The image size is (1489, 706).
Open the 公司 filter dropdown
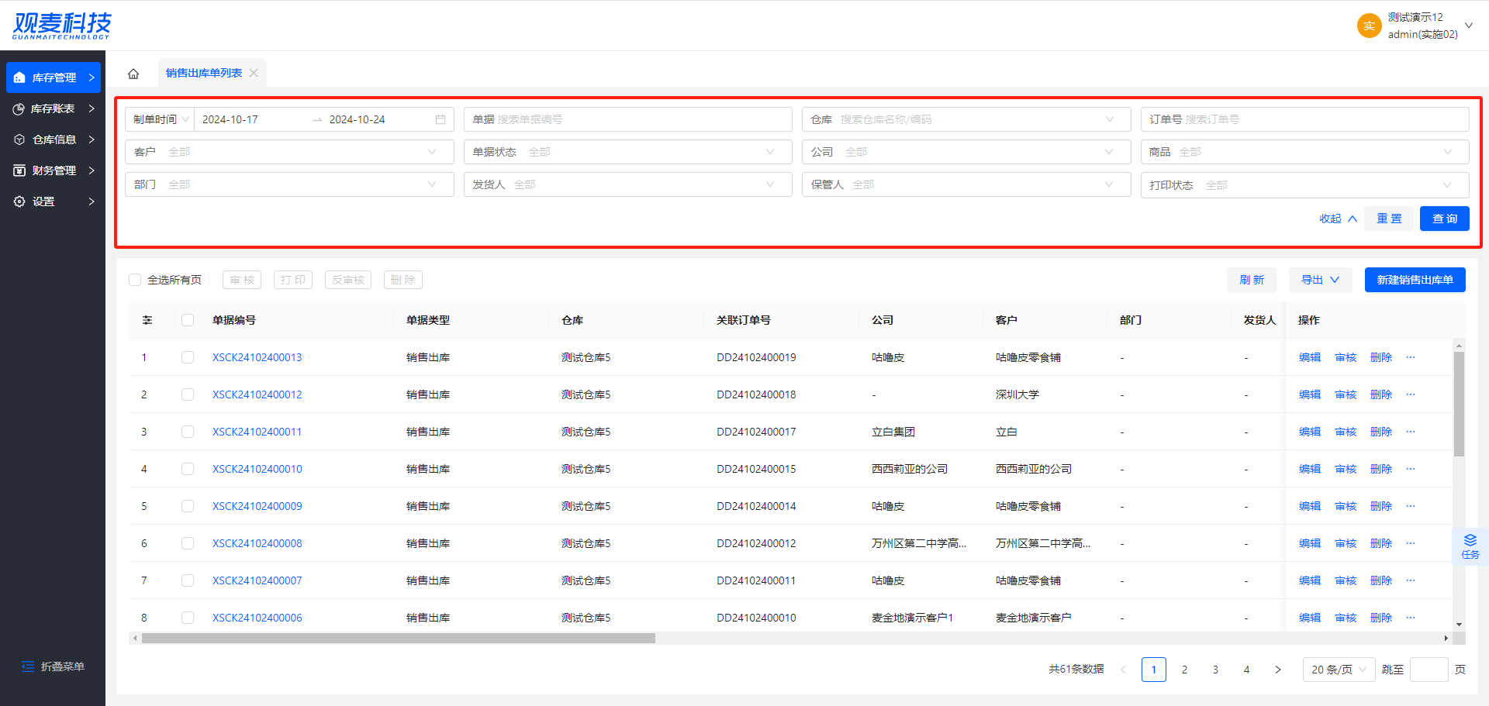[x=966, y=152]
